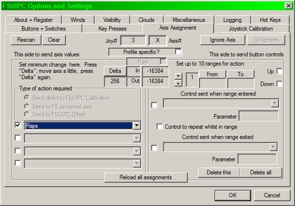The width and height of the screenshot is (295, 206).
Task: Go to the Logging tab
Action: click(233, 20)
